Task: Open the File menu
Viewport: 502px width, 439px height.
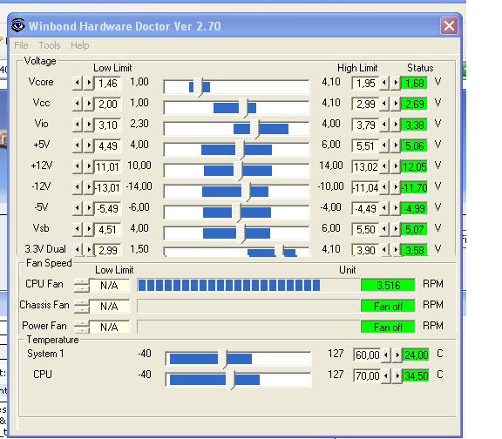Action: point(21,45)
